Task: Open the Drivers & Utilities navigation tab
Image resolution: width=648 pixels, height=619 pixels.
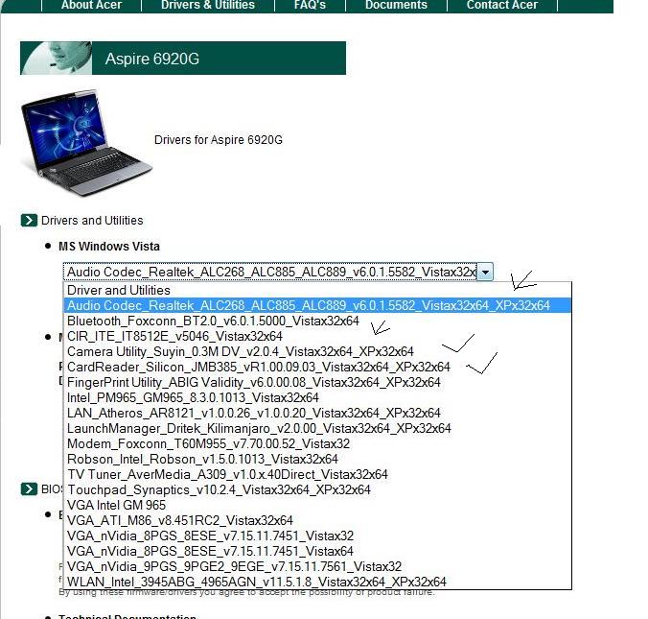Action: tap(208, 5)
